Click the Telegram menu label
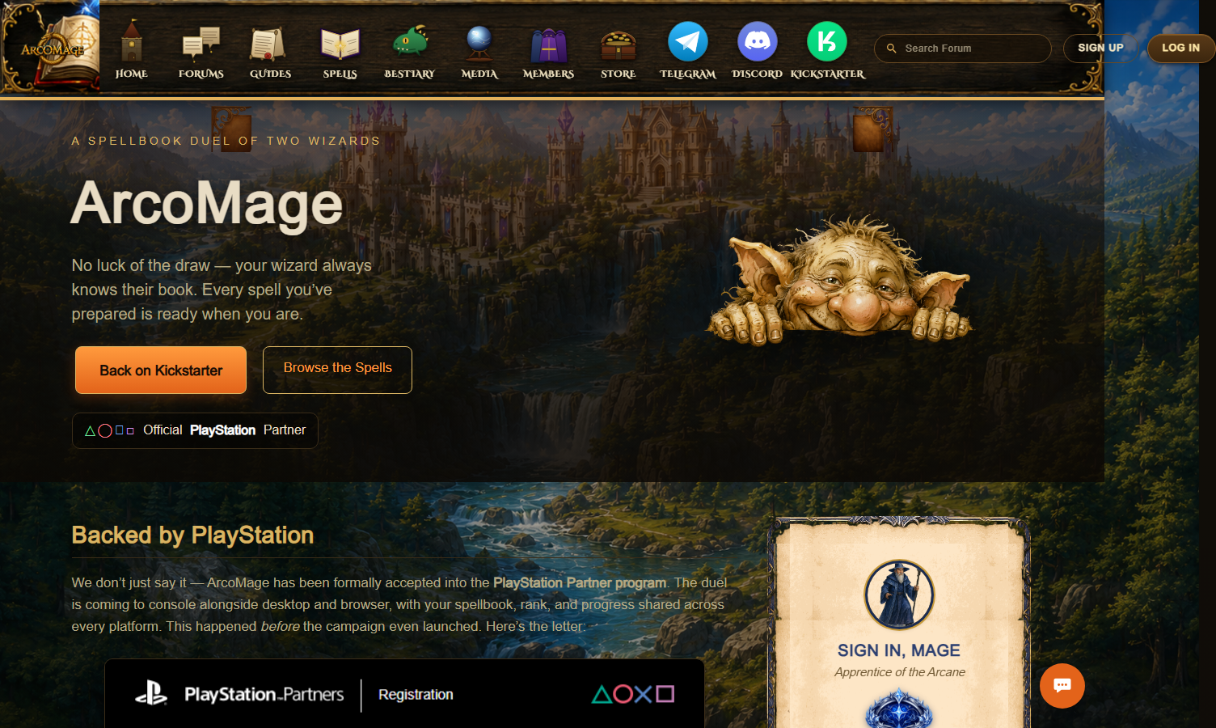This screenshot has height=728, width=1216. tap(688, 74)
